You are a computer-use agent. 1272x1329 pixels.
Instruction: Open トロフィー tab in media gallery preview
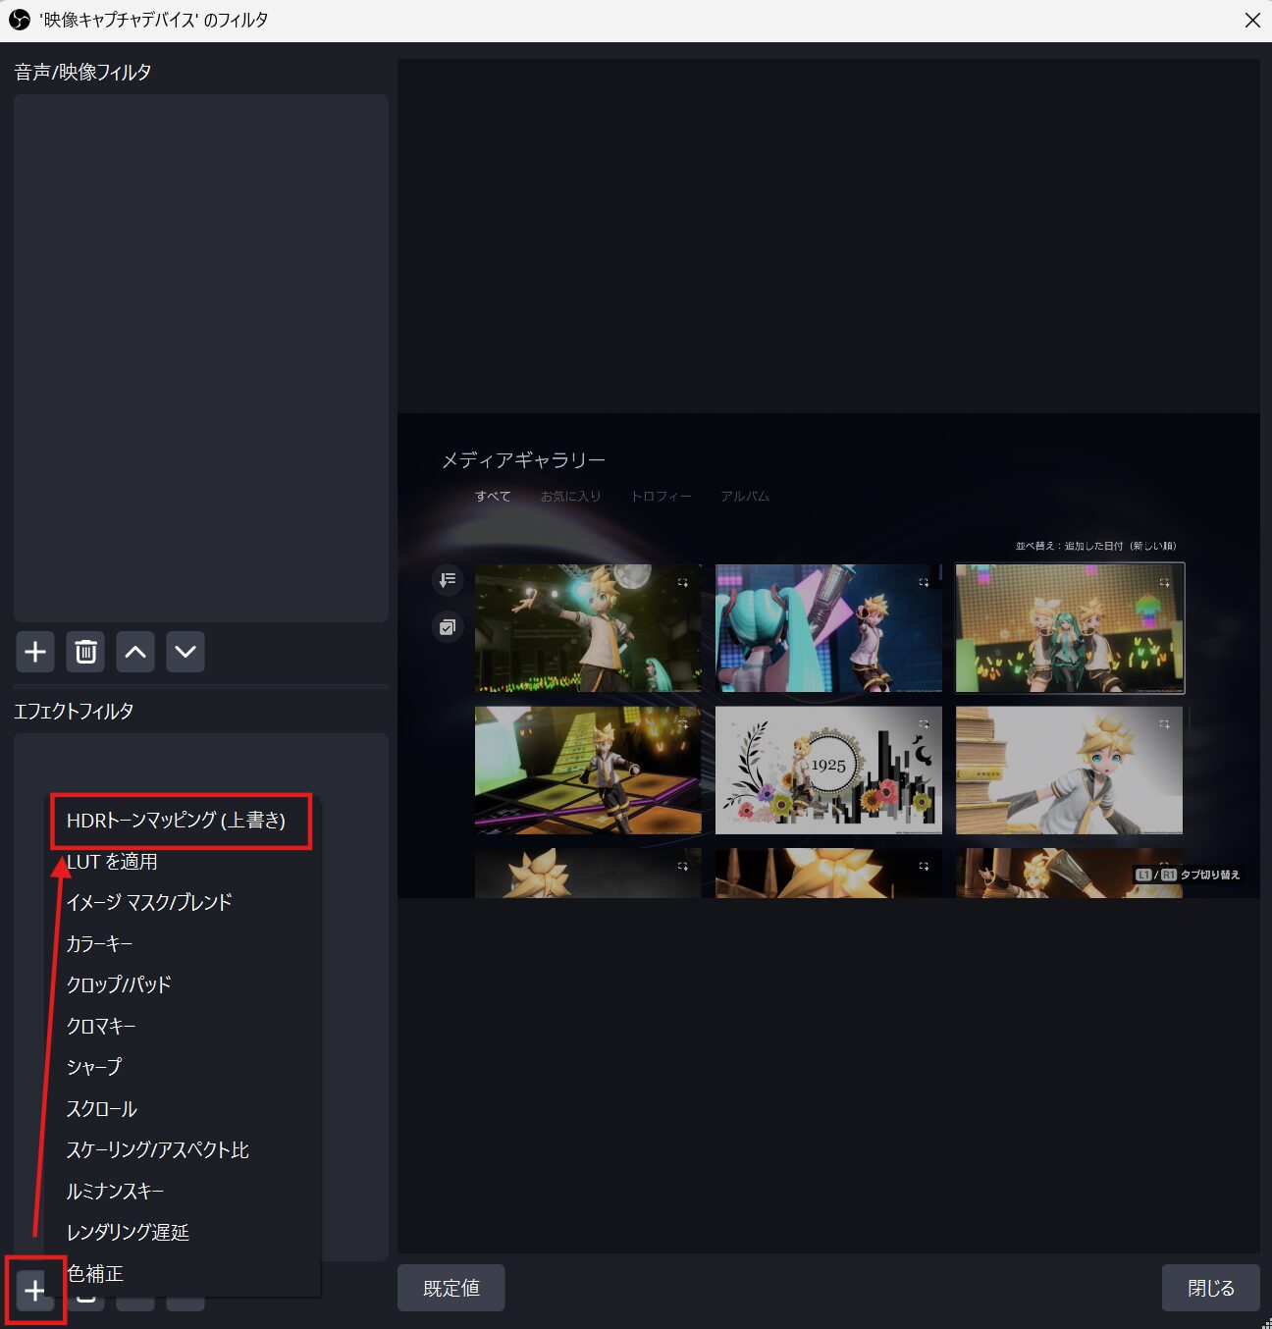[662, 497]
